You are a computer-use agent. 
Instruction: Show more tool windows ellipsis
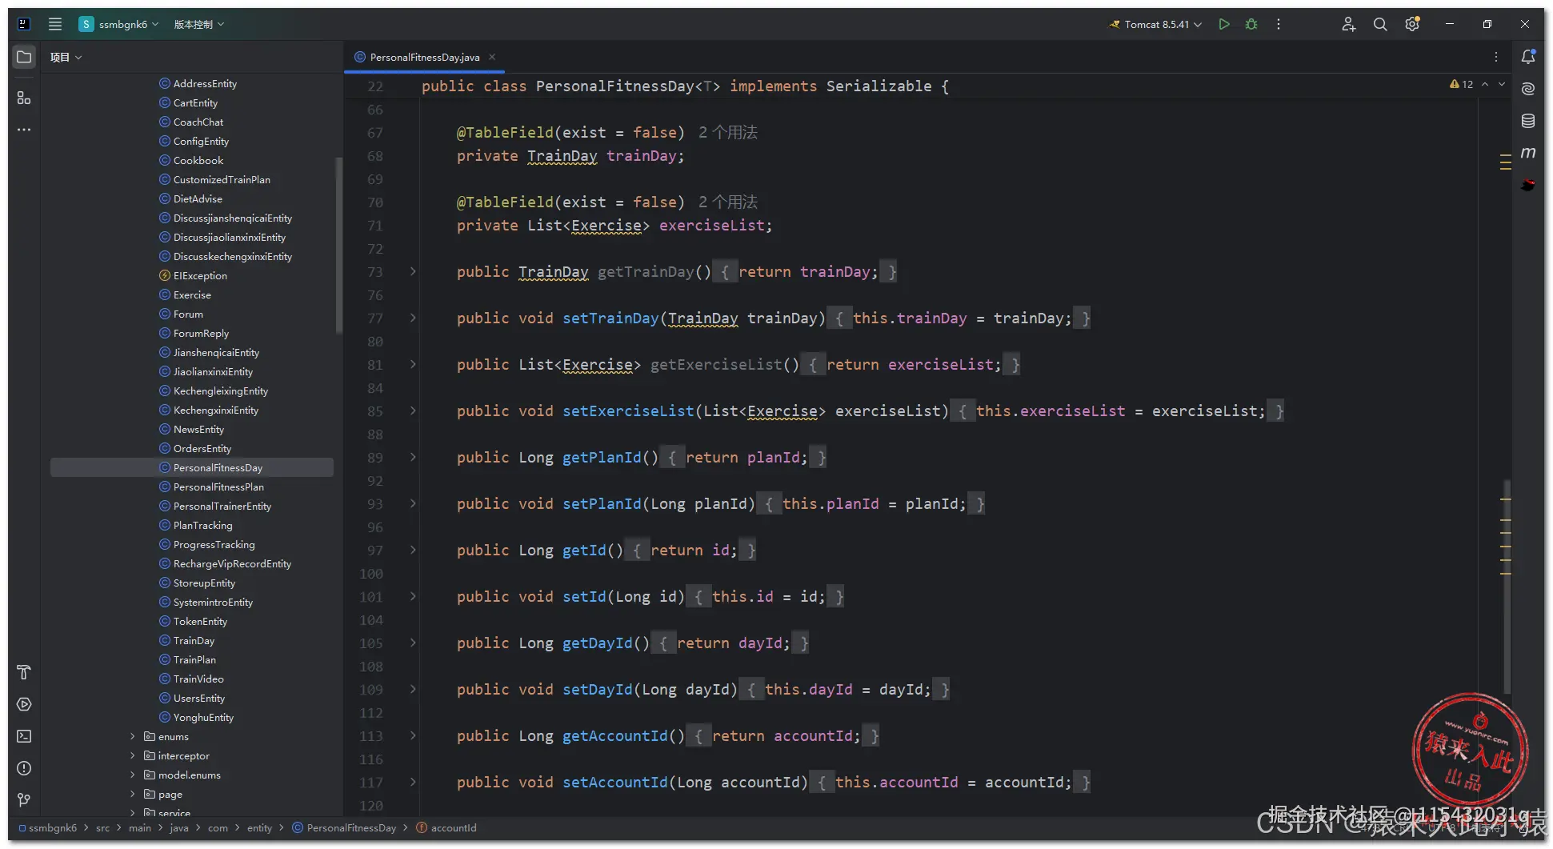point(24,129)
